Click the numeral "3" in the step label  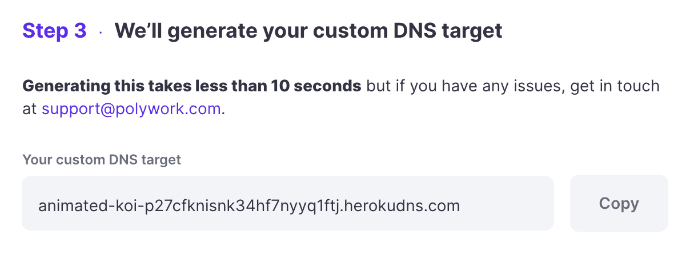[79, 31]
